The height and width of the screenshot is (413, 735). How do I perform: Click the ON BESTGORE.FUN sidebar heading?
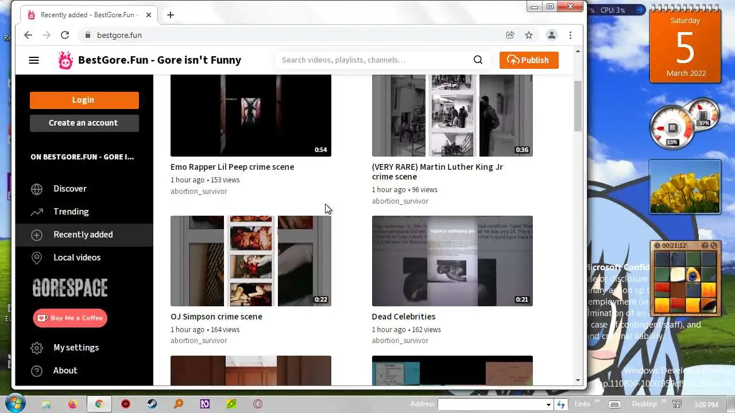point(82,157)
